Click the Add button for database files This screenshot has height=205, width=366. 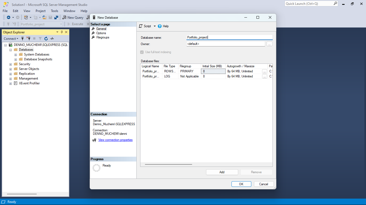coord(222,172)
